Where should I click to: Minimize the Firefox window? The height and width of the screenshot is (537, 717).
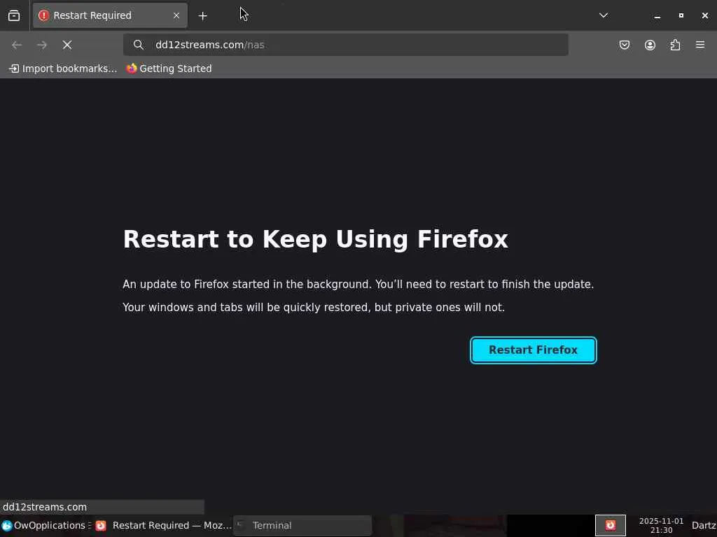(x=657, y=16)
